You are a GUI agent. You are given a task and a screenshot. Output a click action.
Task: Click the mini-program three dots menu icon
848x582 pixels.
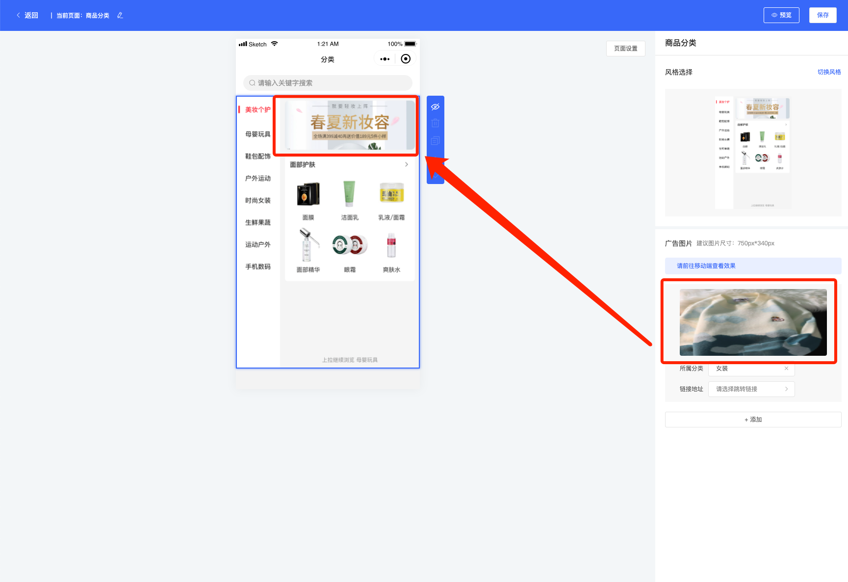tap(385, 59)
